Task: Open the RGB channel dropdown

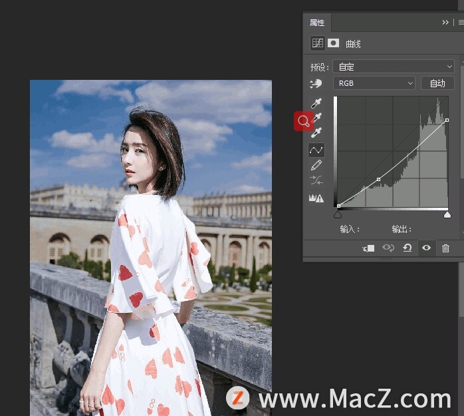Action: pos(374,83)
